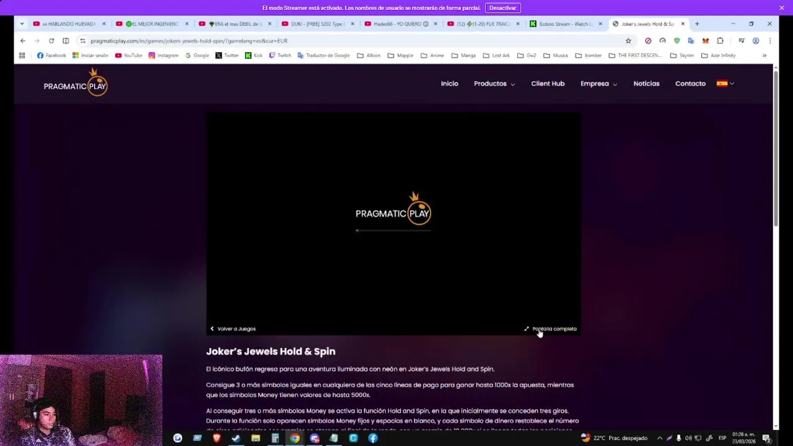Viewport: 793px width, 446px height.
Task: Open the Inicio menu item
Action: 449,84
